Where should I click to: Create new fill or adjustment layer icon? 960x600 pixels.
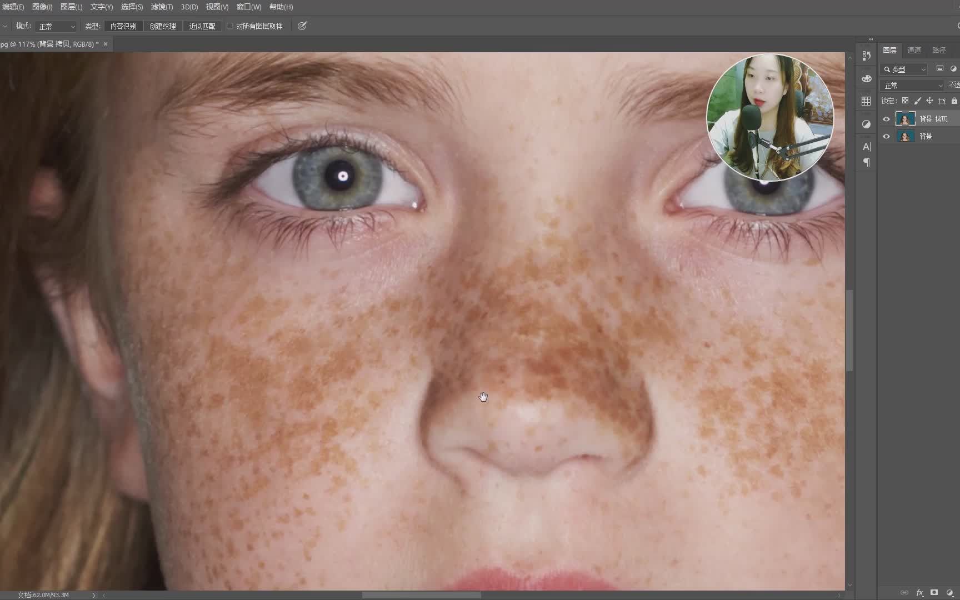[x=949, y=593]
